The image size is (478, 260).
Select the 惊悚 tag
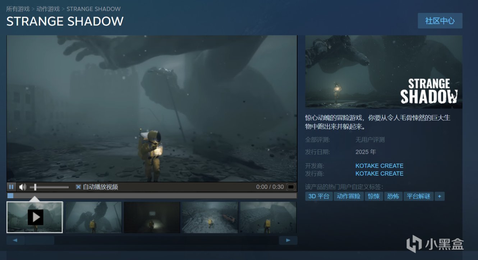(x=374, y=196)
